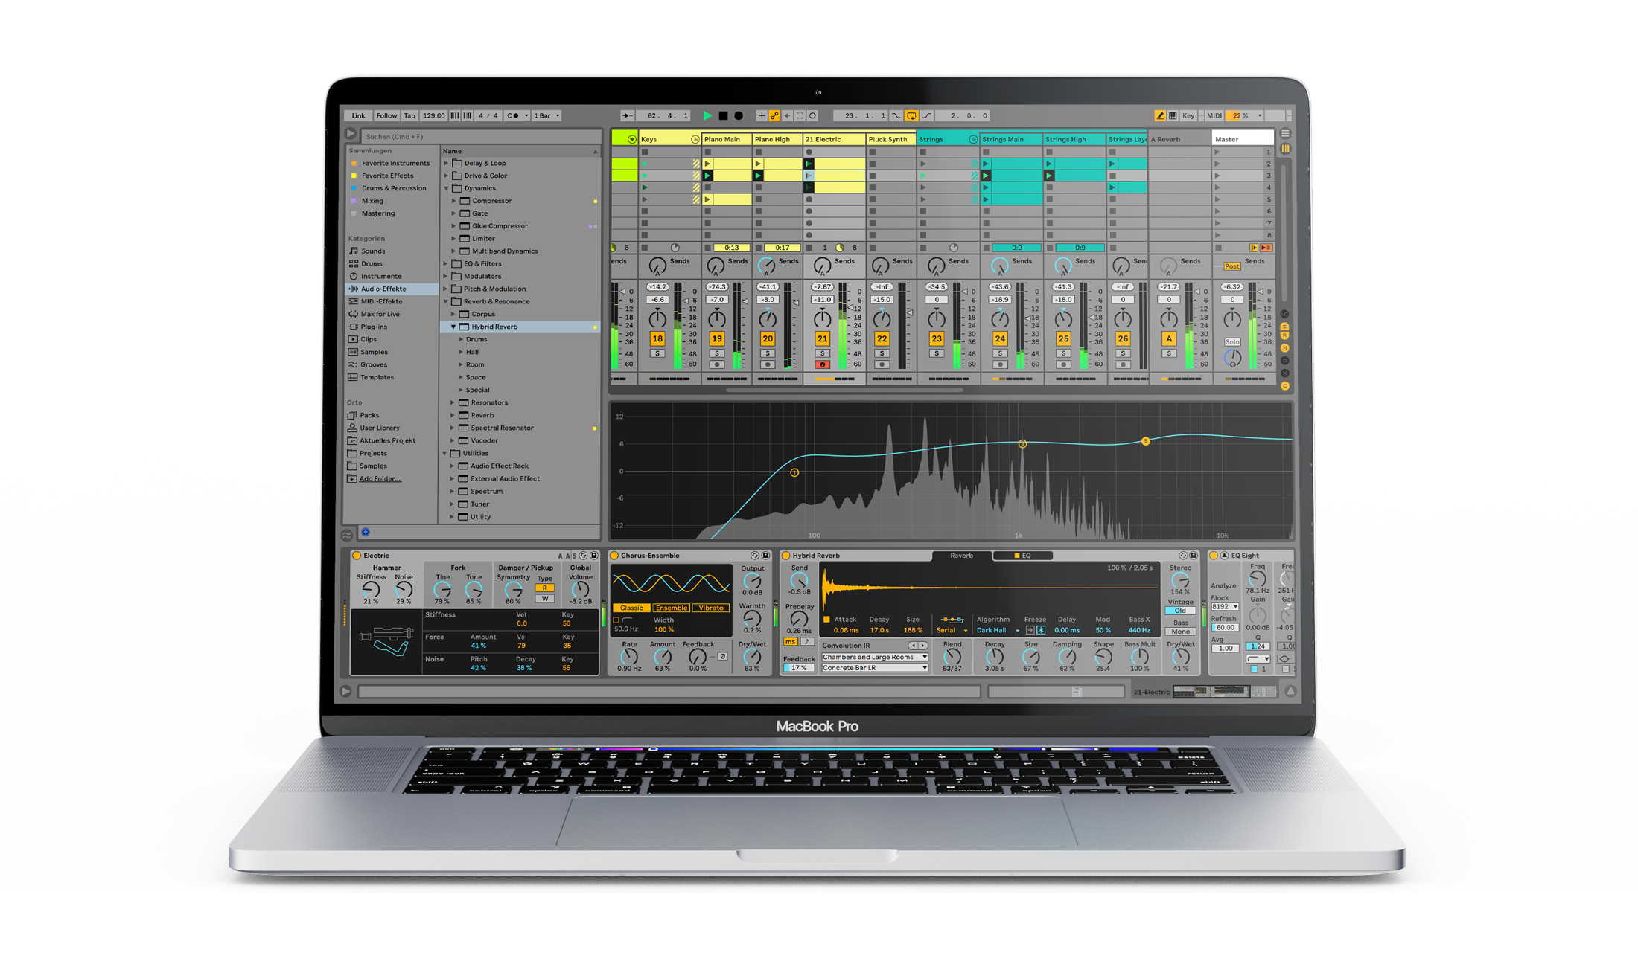Click the Link button
1638x967 pixels.
pyautogui.click(x=357, y=115)
